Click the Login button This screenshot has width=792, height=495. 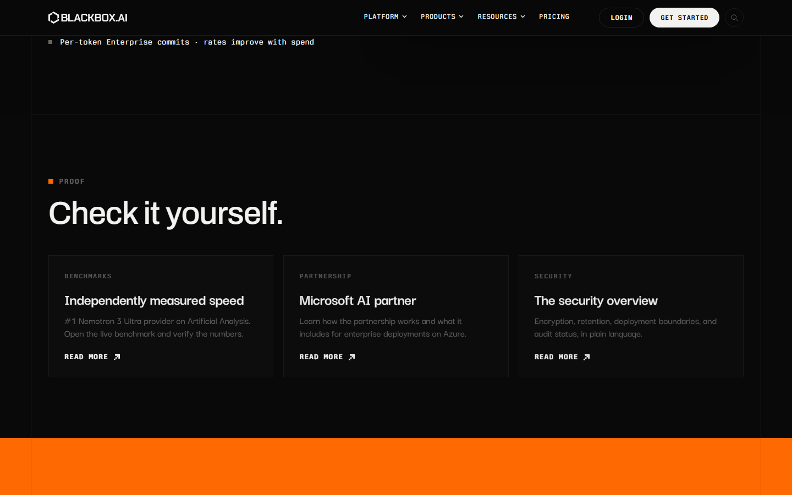(621, 18)
